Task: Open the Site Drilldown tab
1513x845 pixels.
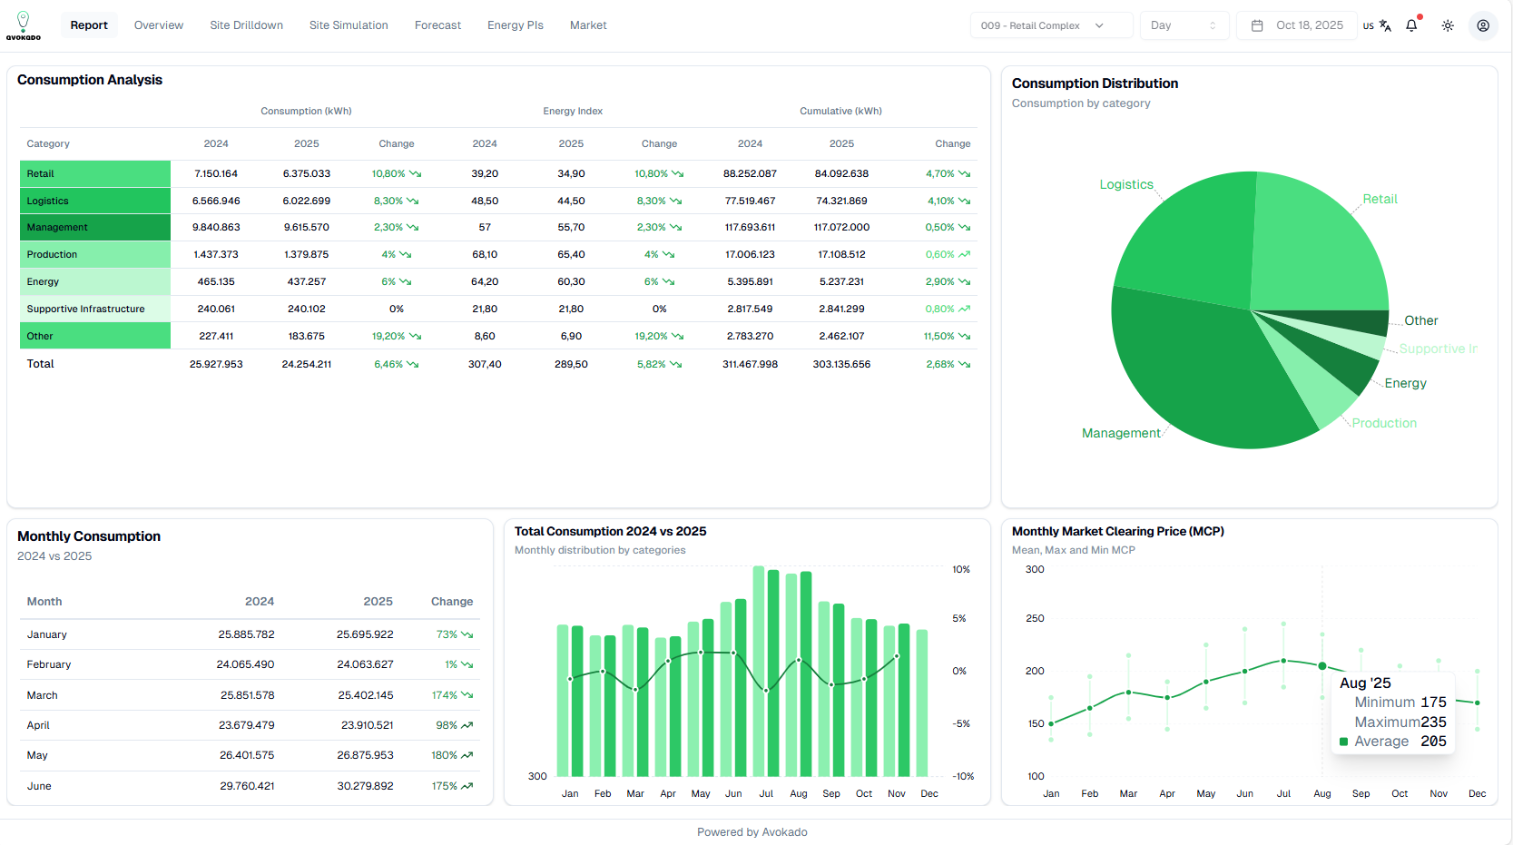Action: tap(247, 25)
